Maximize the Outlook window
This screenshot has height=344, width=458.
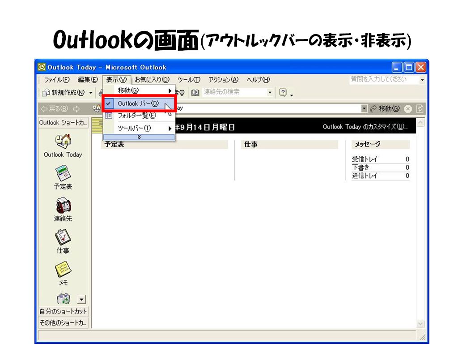point(409,68)
